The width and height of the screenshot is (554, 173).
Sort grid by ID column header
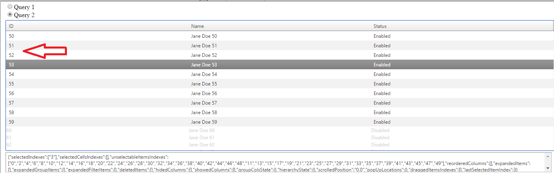(12, 26)
